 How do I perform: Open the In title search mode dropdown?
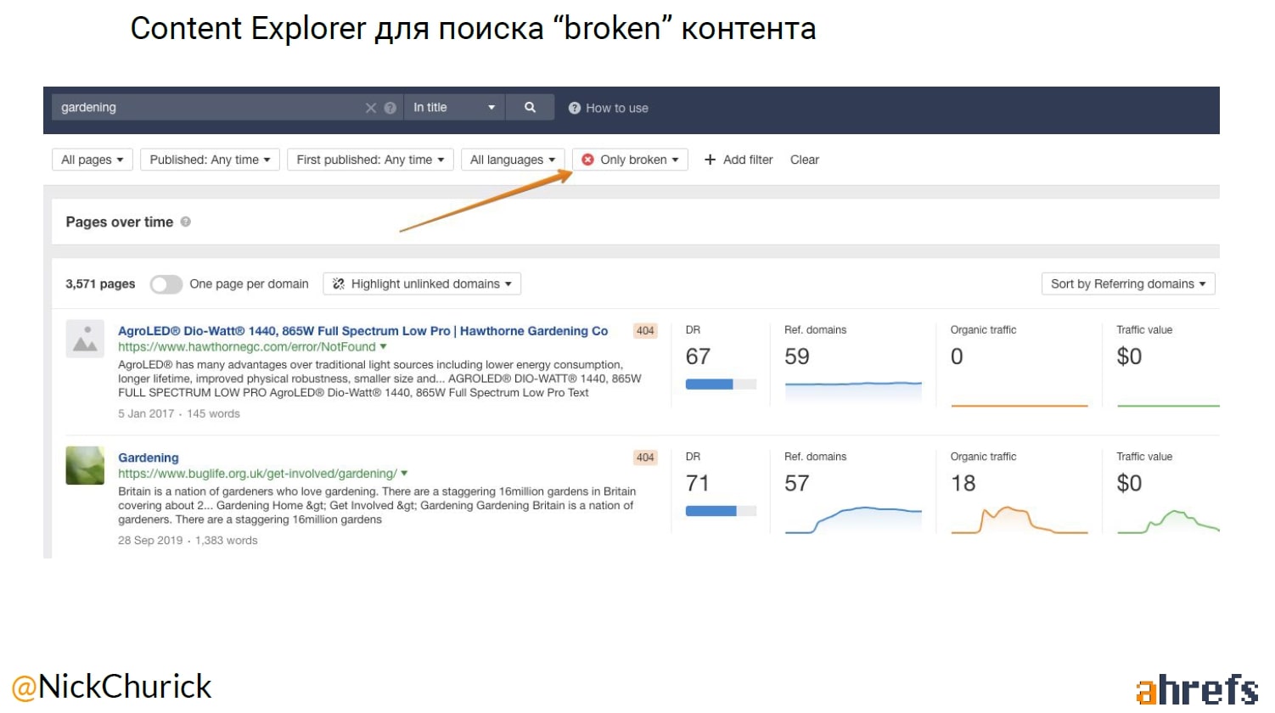453,108
